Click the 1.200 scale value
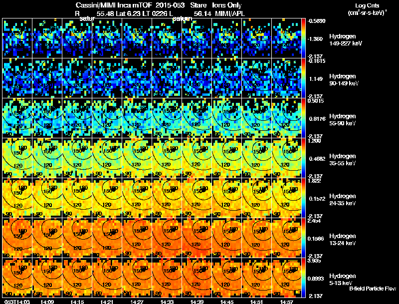Image resolution: width=399 pixels, height=304 pixels. tap(314, 141)
